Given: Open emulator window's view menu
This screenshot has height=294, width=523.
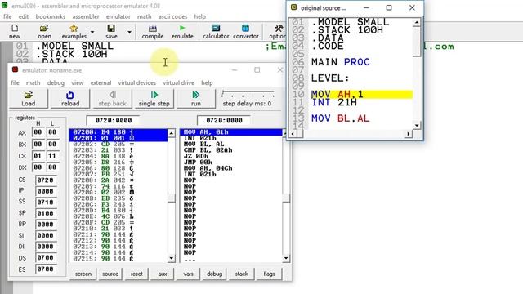Looking at the screenshot, I should pyautogui.click(x=78, y=82).
